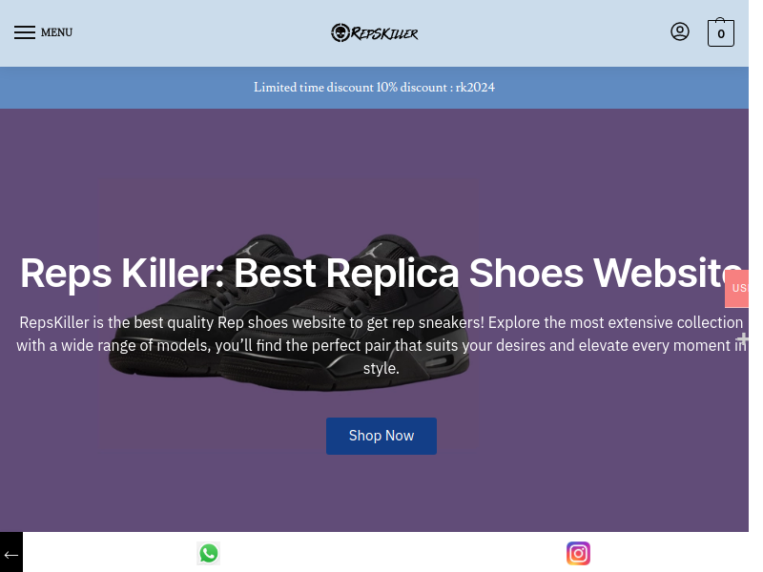This screenshot has width=763, height=572.
Task: Open the Instagram icon
Action: [578, 554]
